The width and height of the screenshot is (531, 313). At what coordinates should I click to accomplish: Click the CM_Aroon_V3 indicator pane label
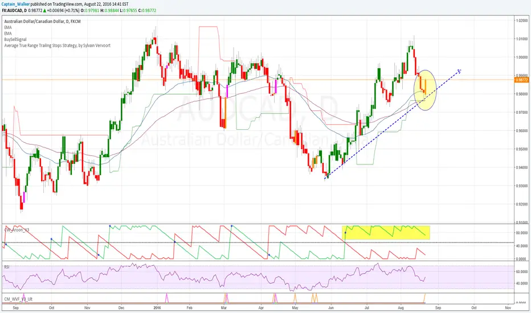(17, 230)
